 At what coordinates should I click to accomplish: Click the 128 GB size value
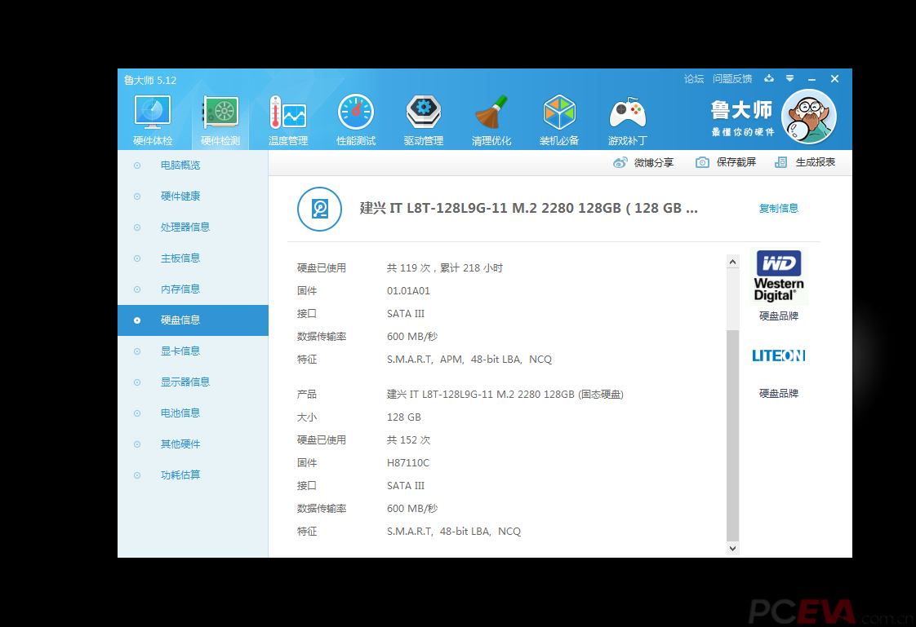[403, 417]
